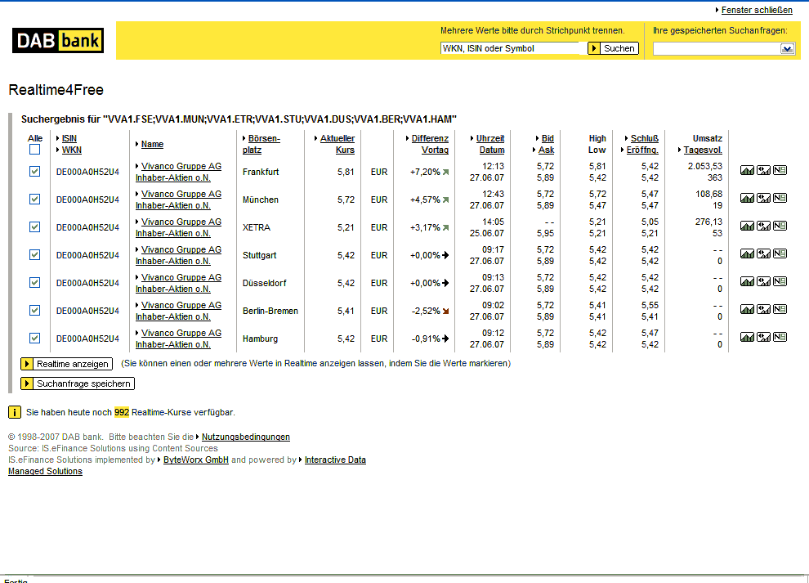
Task: Open the chart icon for Stuttgart row
Action: coord(747,254)
